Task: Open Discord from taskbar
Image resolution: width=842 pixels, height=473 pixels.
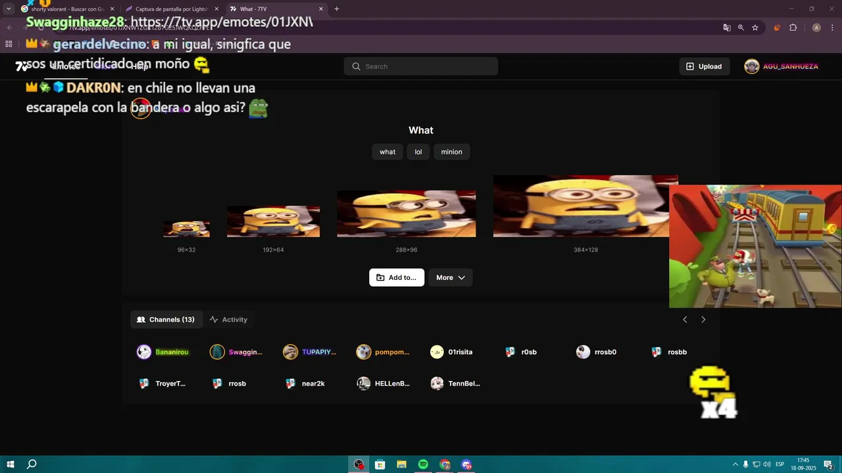Action: (466, 464)
